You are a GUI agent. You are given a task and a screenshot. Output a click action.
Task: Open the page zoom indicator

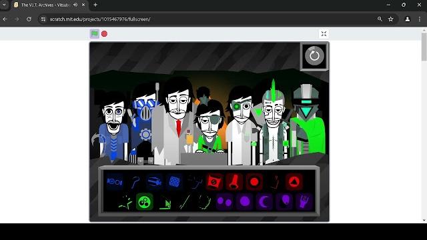[380, 19]
